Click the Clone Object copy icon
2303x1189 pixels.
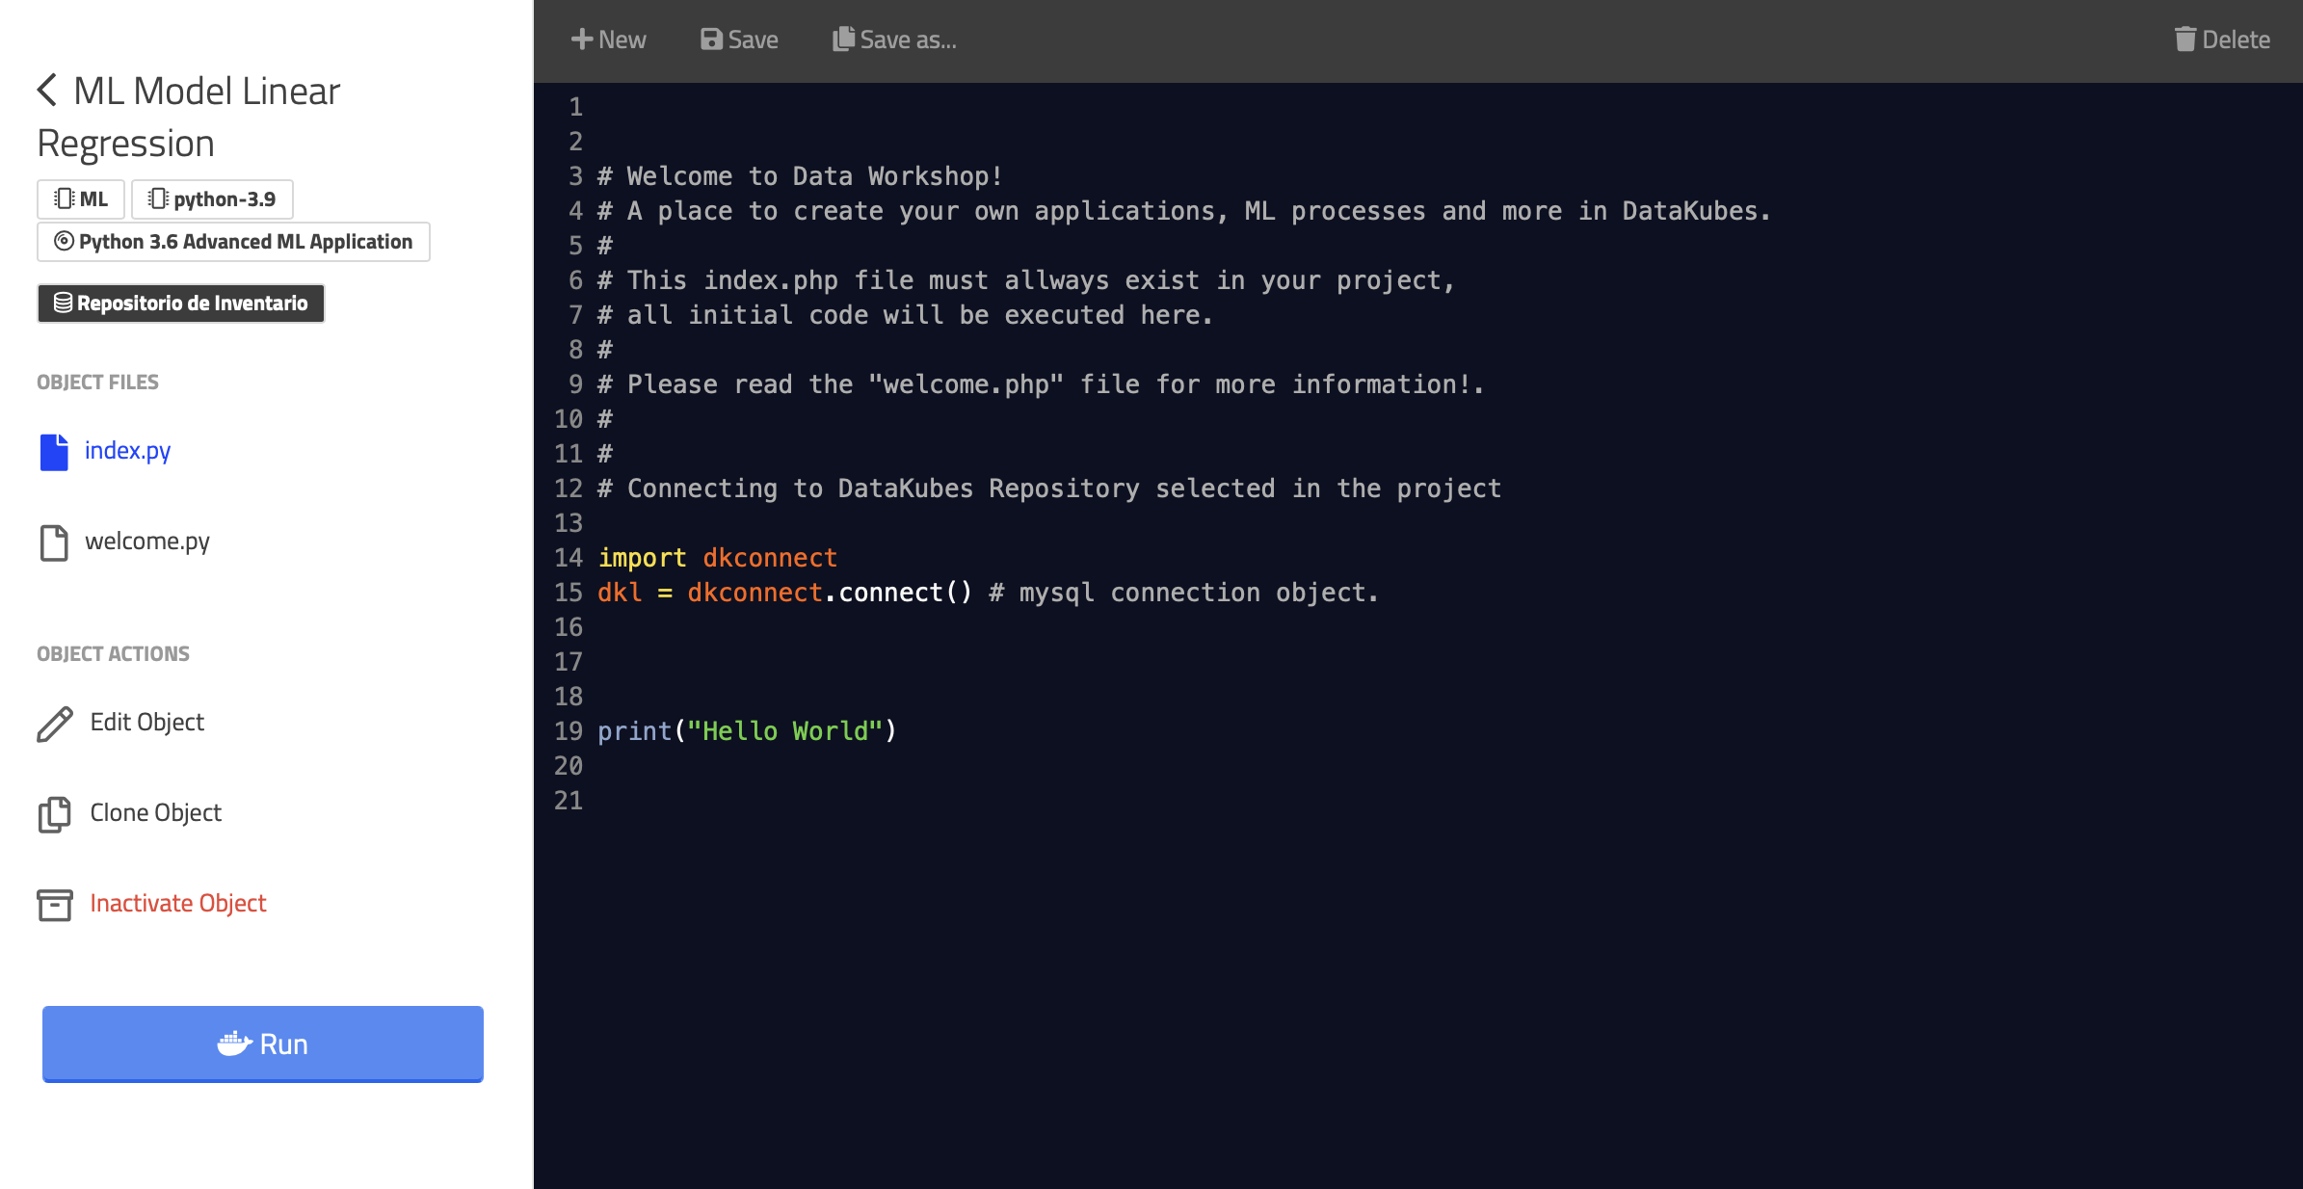55,813
